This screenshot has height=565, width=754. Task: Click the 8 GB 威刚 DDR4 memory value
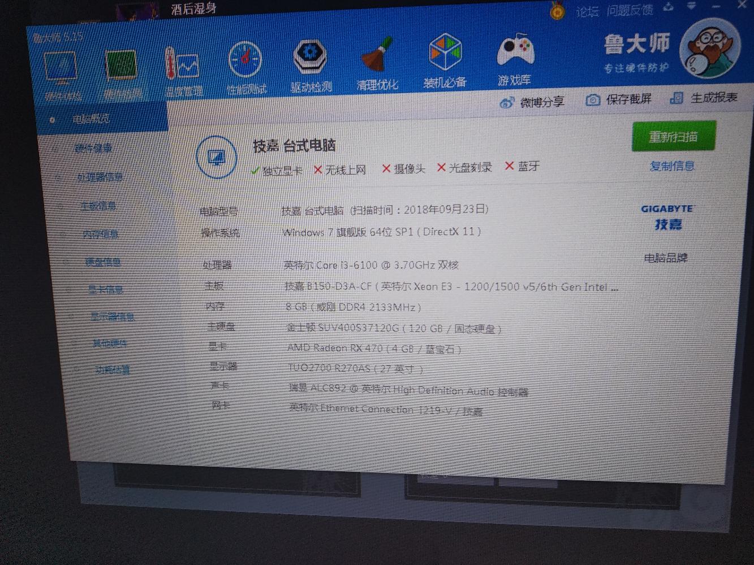(354, 307)
